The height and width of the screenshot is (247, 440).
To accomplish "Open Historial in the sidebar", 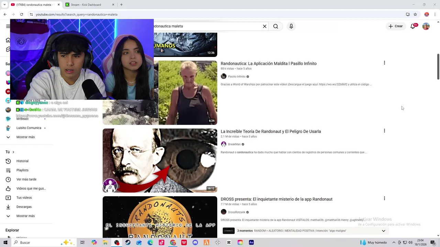I will point(22,161).
